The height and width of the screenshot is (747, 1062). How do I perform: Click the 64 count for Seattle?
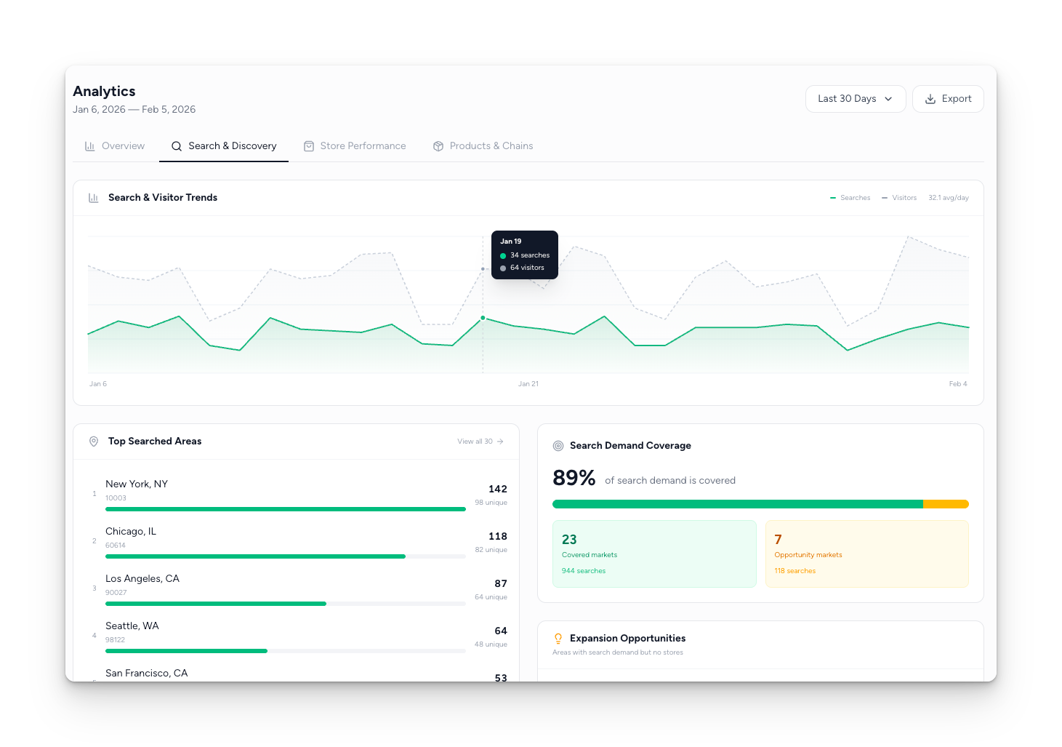point(501,631)
